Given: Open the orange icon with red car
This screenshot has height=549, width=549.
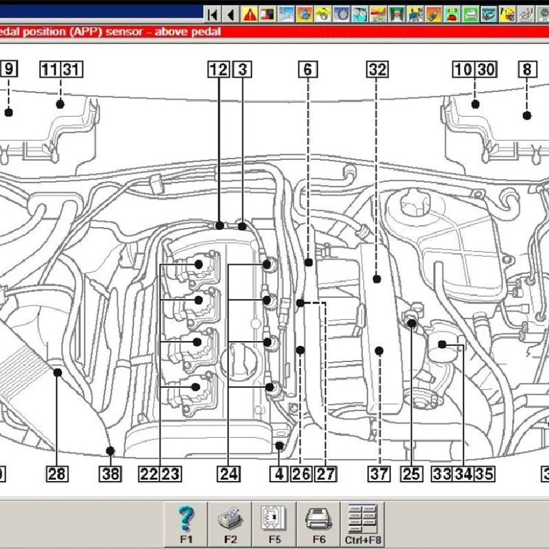Looking at the screenshot, I should coord(378,14).
